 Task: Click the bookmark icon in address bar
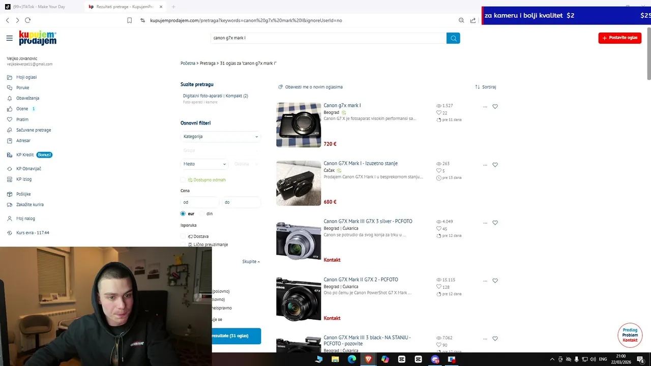click(129, 20)
